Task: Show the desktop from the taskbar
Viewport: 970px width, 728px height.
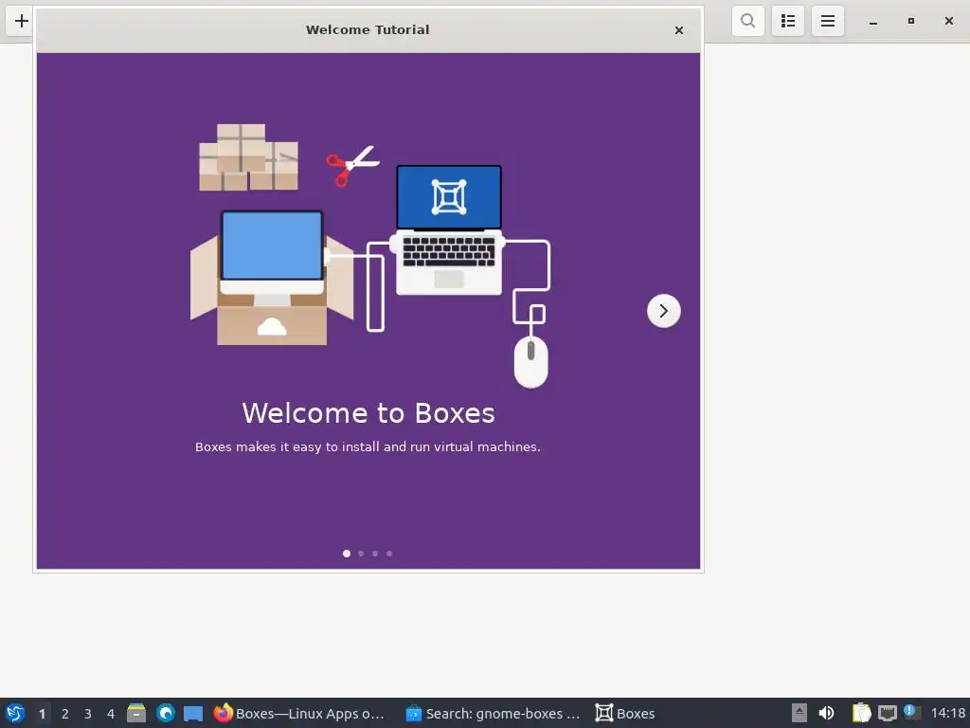Action: pos(193,714)
